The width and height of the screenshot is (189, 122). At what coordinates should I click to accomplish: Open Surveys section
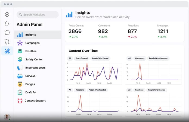tap(38, 76)
